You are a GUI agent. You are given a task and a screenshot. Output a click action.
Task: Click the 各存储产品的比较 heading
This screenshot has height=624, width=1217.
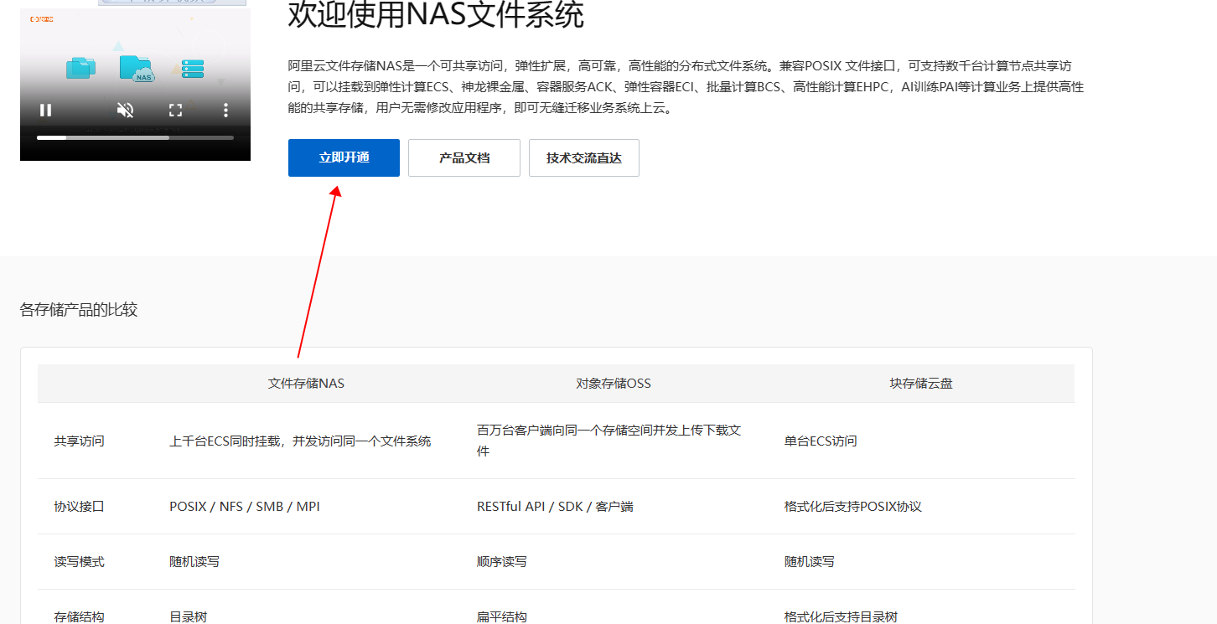coord(79,310)
